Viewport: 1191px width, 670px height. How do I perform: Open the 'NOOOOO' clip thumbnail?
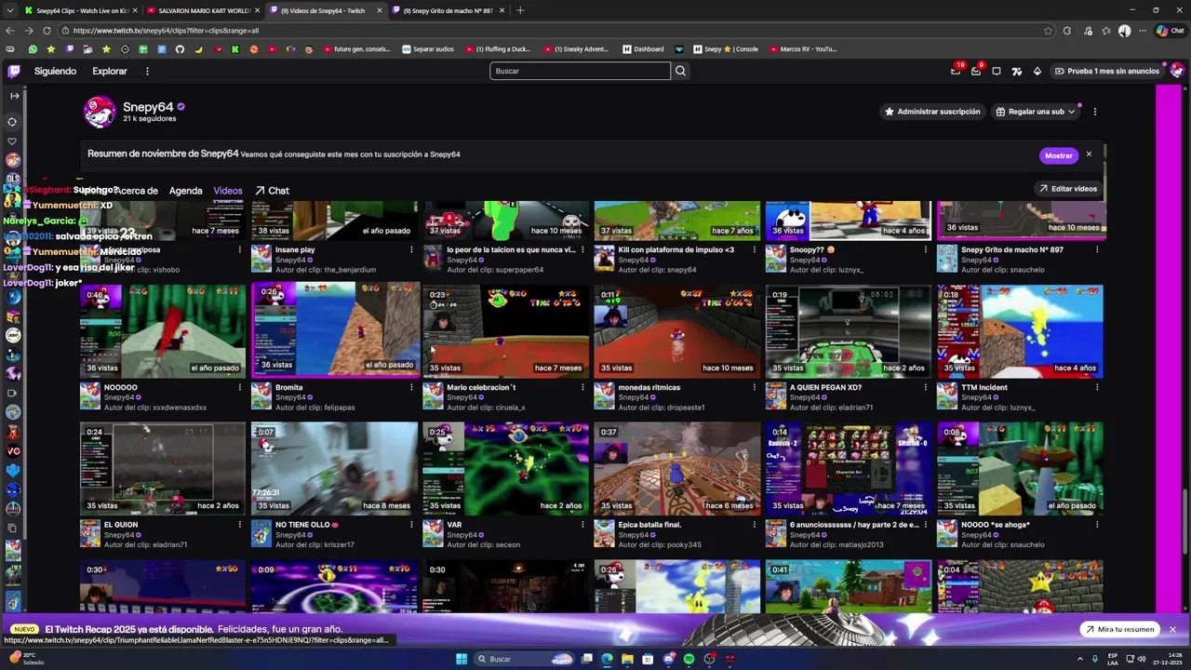click(x=163, y=330)
